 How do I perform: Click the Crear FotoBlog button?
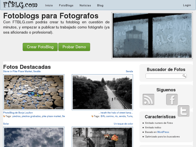[x=40, y=47]
